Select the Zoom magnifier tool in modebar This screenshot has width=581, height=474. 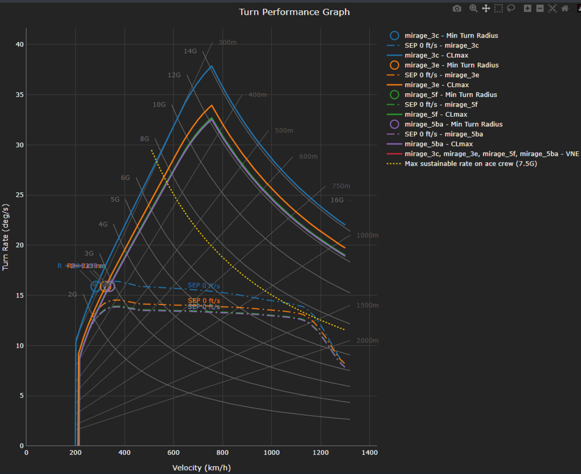(x=473, y=8)
